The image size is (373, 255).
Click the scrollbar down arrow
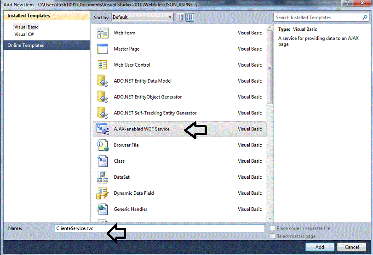(270, 218)
